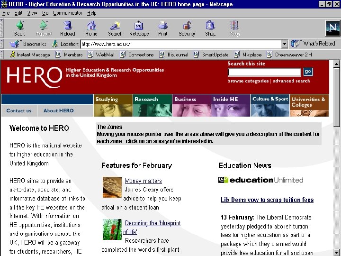Click the advanced search link

click(x=291, y=81)
